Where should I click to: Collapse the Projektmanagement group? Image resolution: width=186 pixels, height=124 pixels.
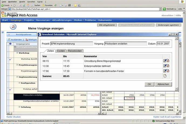(x=17, y=65)
